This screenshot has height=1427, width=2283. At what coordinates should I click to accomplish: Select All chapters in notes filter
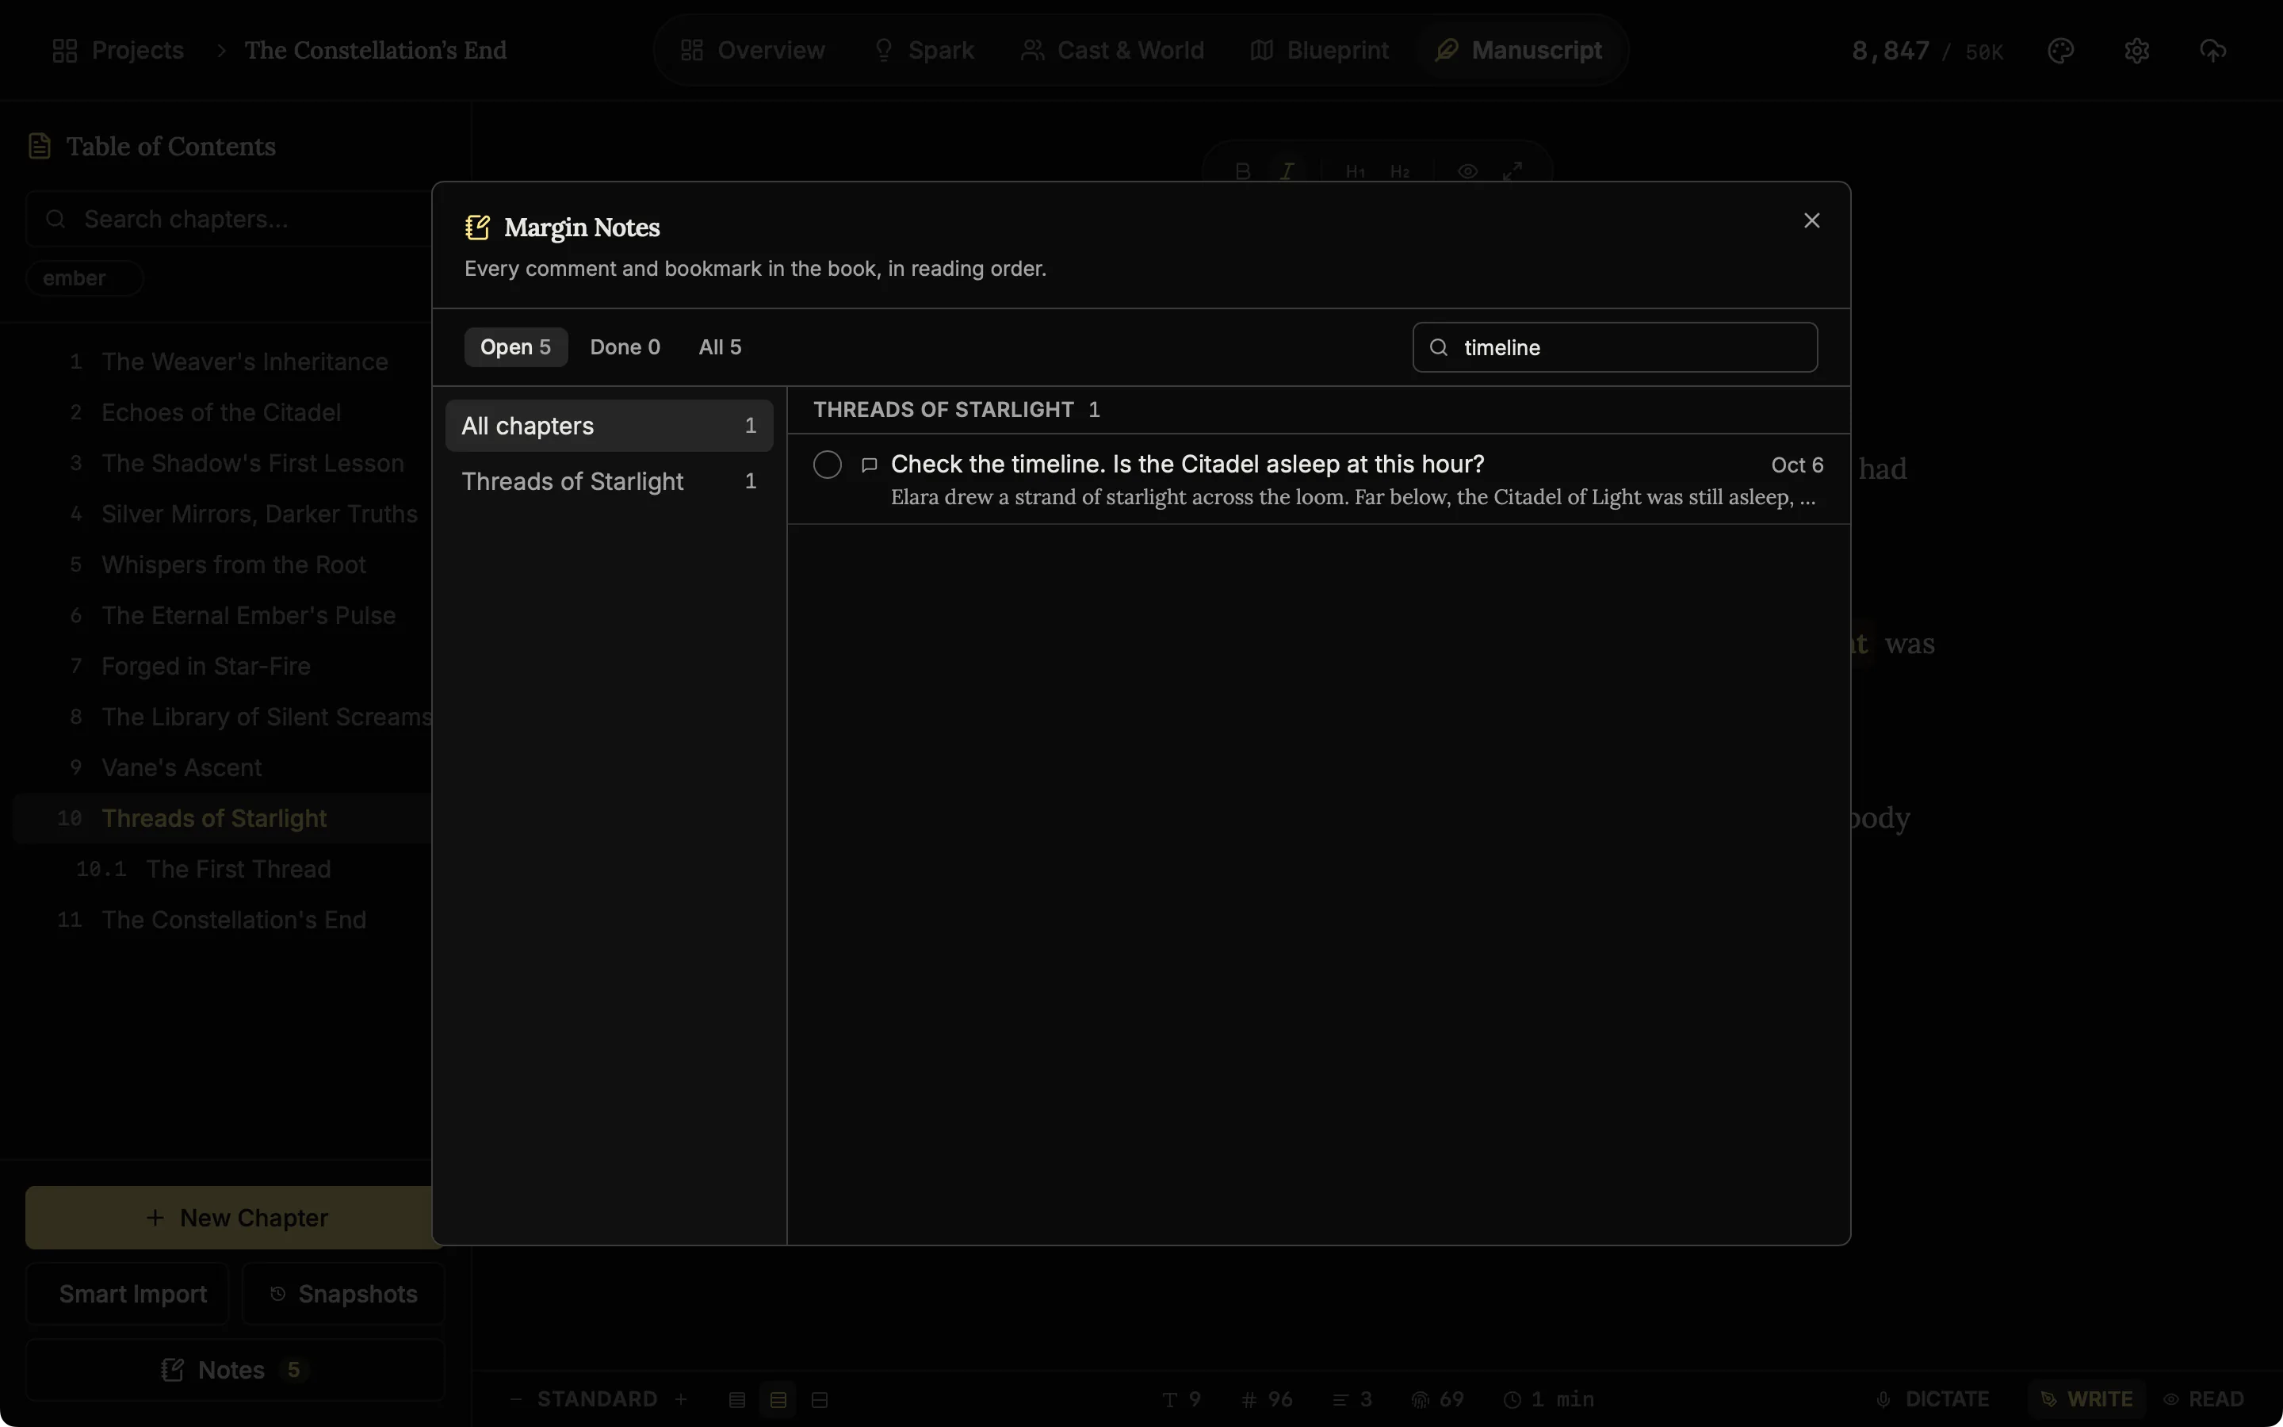(x=609, y=426)
